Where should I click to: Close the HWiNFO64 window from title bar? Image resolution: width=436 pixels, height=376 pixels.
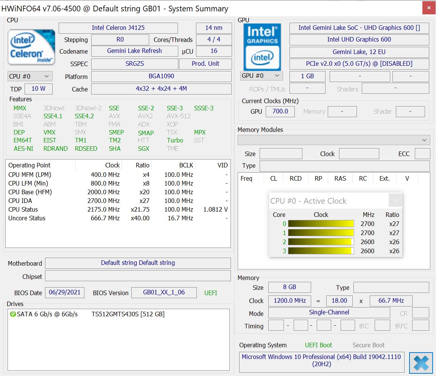[x=428, y=8]
